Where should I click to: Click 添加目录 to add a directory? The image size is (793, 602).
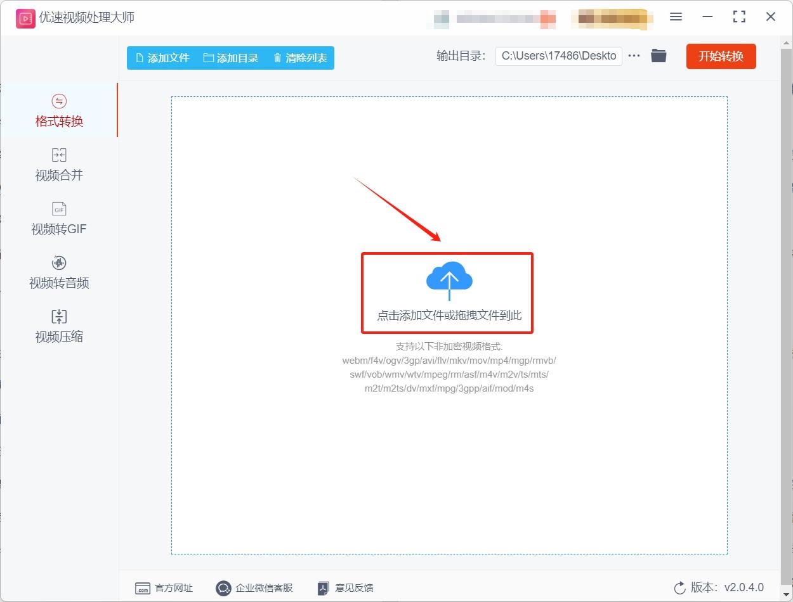[232, 57]
